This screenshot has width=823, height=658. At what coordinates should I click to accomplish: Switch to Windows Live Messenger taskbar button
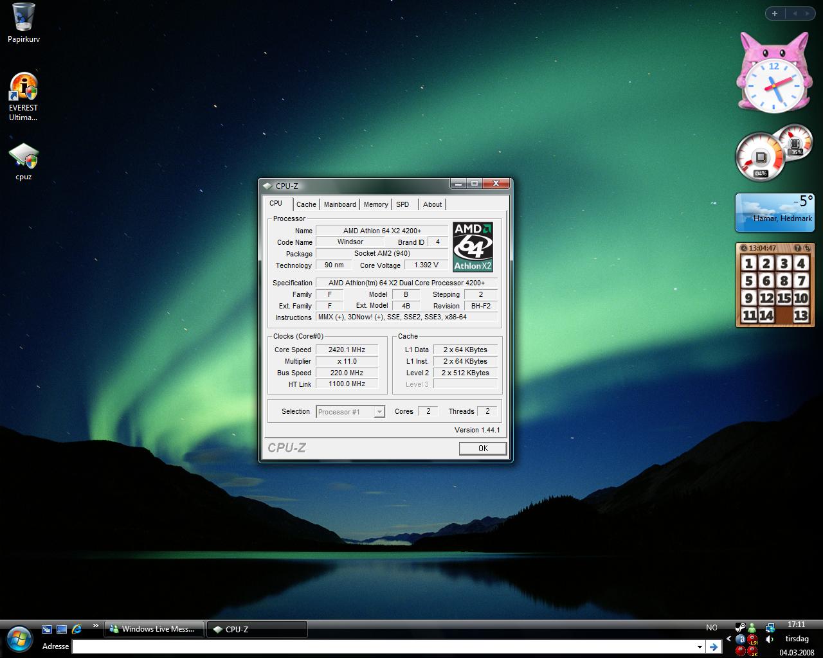click(154, 629)
